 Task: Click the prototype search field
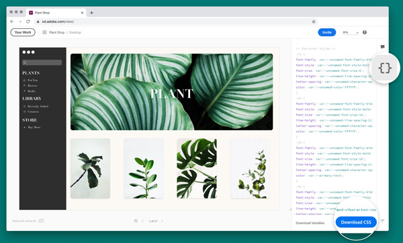42,62
